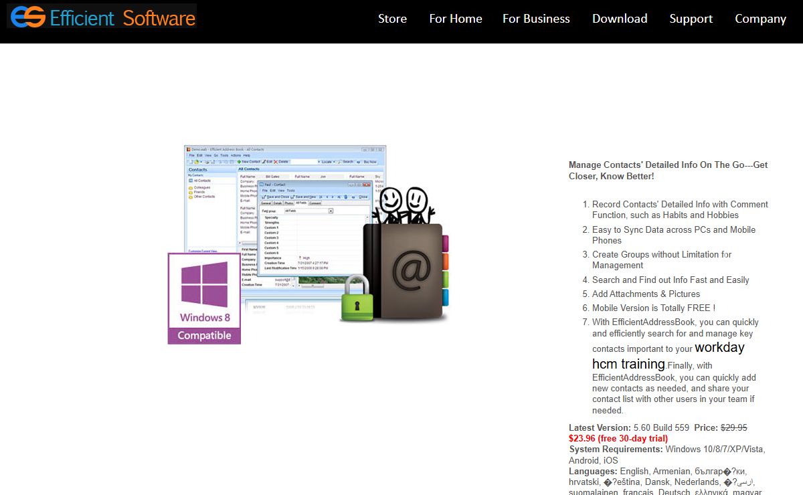Open the Company menu
The height and width of the screenshot is (495, 803).
[760, 19]
